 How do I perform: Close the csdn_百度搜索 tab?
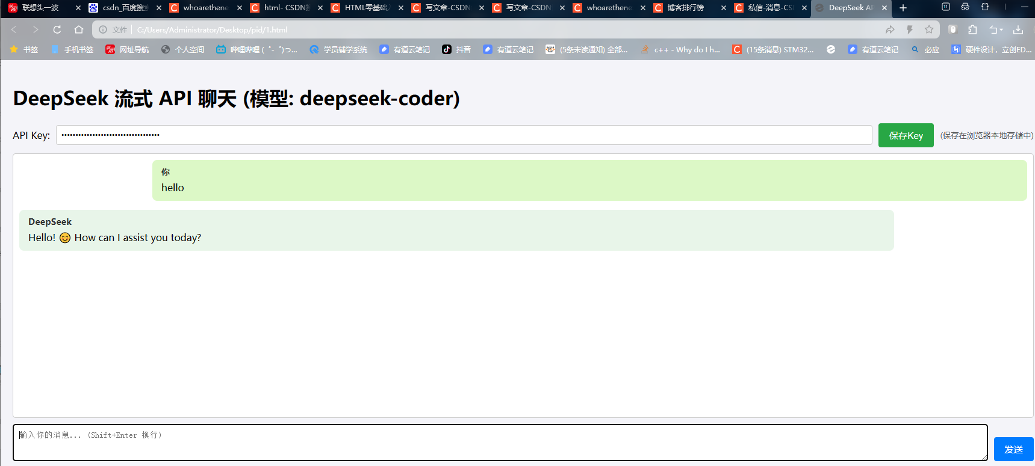(x=159, y=8)
